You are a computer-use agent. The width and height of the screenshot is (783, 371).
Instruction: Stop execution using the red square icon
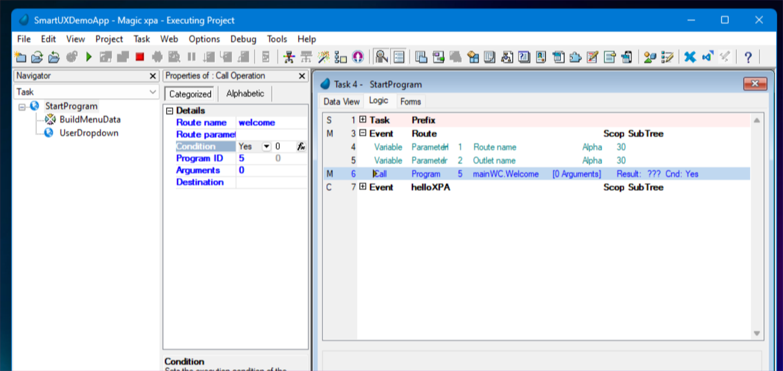(x=140, y=57)
